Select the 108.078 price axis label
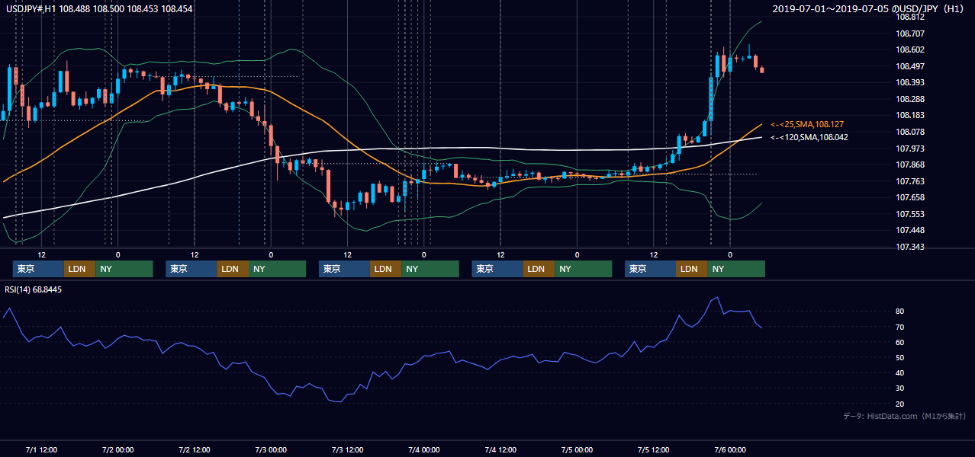The width and height of the screenshot is (975, 457). (910, 132)
